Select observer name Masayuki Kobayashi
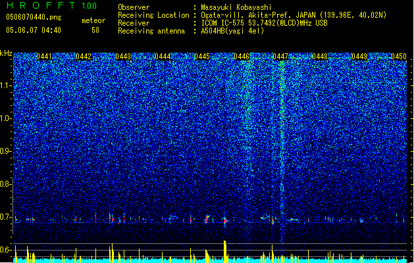 coord(236,7)
